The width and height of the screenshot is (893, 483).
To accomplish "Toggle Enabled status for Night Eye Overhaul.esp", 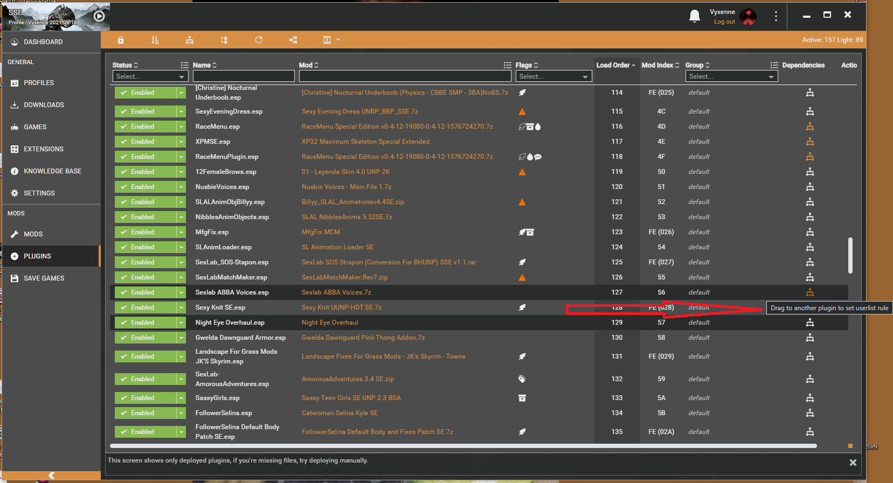I will [x=146, y=323].
